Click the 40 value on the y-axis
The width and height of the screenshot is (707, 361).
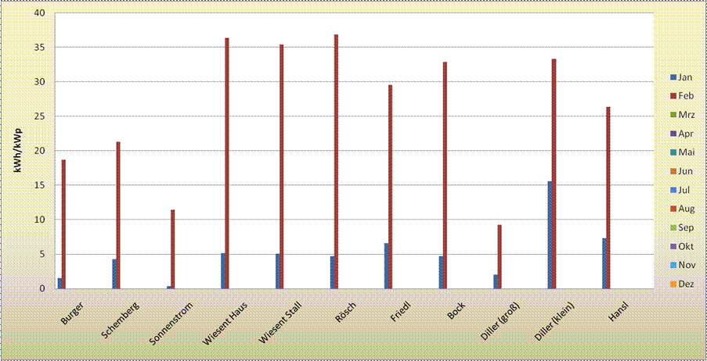click(40, 13)
